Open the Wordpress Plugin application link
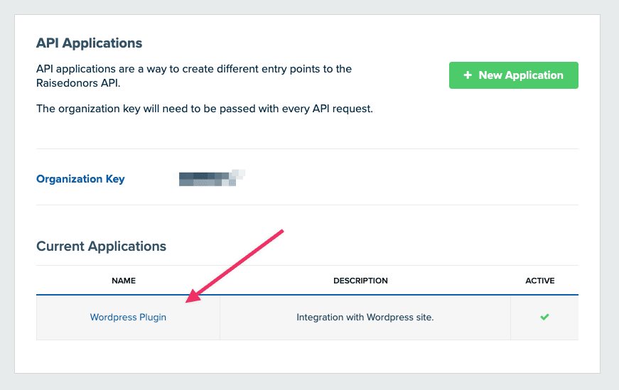Screen dimensions: 619x390 click(128, 317)
